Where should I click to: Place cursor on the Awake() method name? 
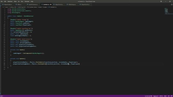22,50
